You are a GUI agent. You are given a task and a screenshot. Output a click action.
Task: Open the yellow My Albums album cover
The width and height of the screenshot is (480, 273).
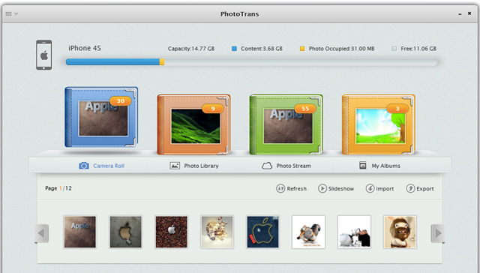379,124
